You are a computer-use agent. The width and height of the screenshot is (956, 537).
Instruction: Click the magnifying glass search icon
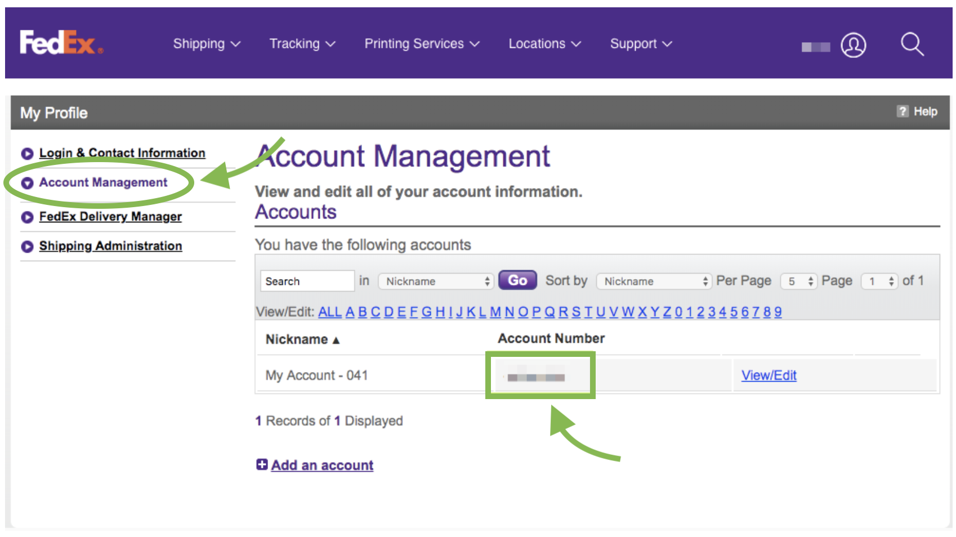[912, 44]
